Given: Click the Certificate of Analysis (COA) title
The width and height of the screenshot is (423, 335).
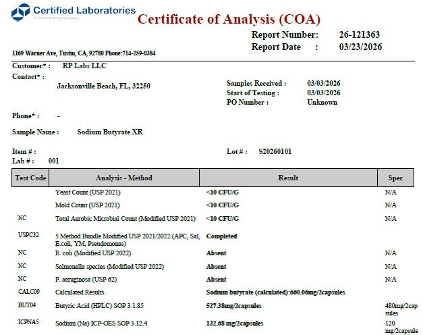Looking at the screenshot, I should [x=229, y=19].
